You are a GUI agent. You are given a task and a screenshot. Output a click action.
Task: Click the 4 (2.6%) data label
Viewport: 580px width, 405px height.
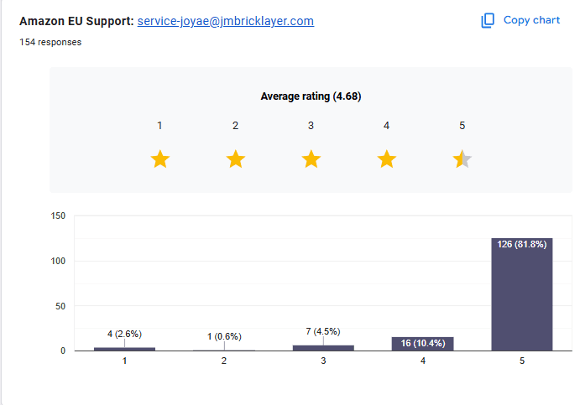click(125, 334)
